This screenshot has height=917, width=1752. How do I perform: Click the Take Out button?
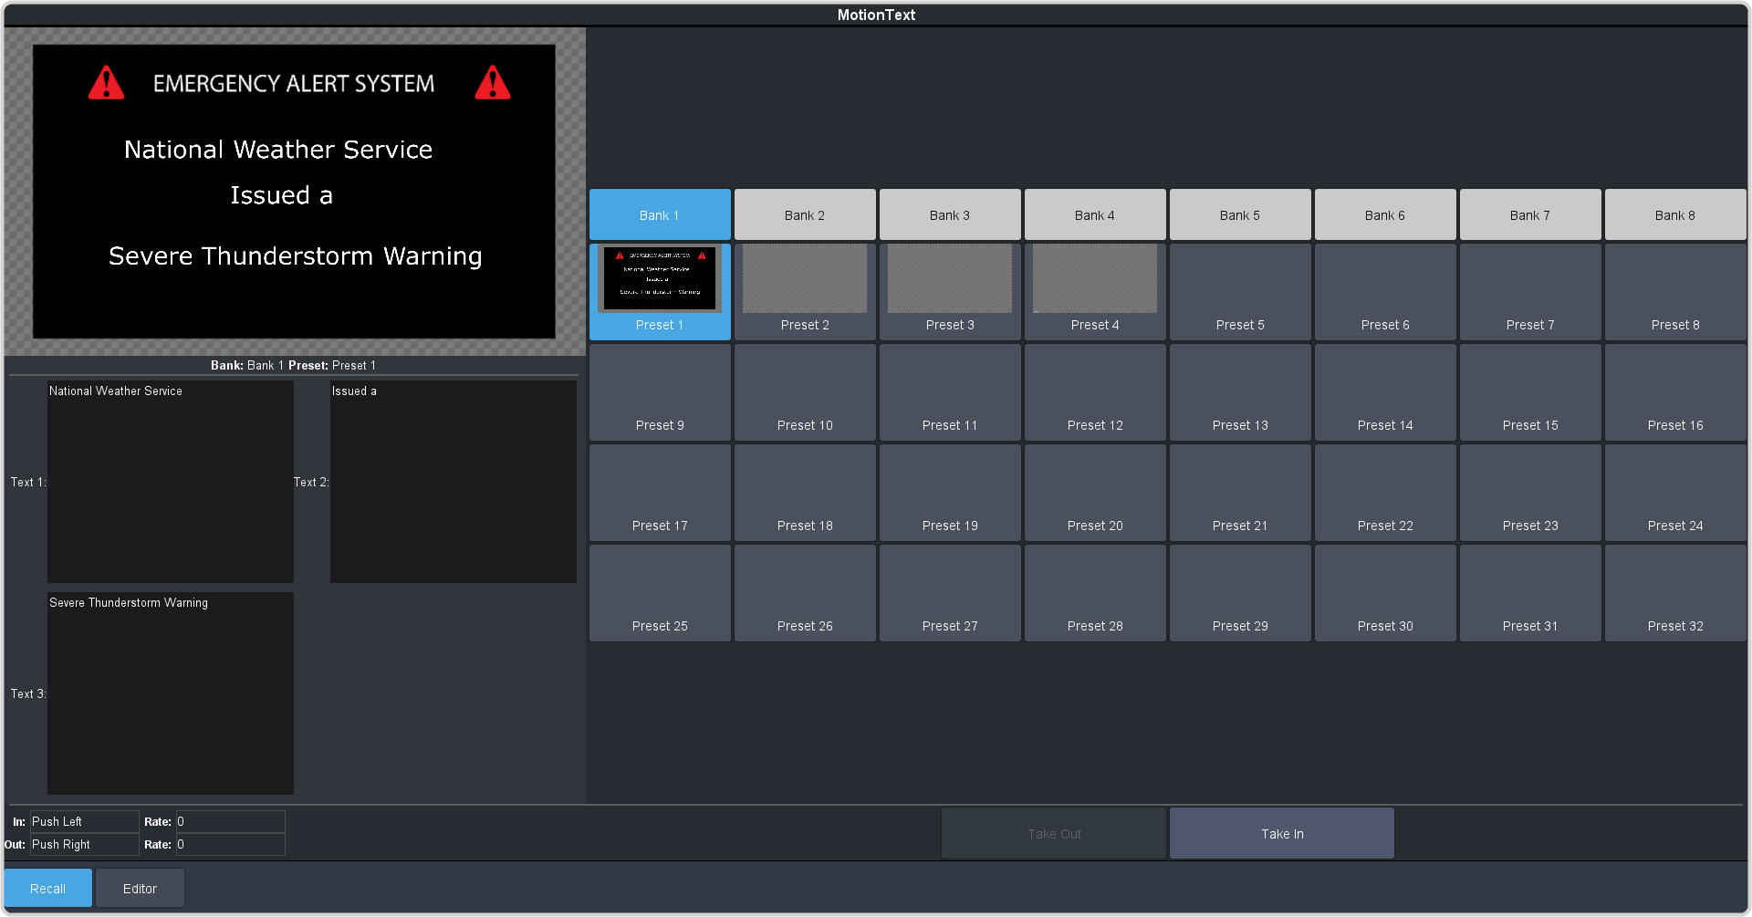[x=1054, y=834]
